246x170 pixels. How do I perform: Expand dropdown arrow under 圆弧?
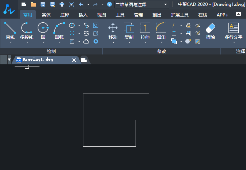pyautogui.click(x=60, y=42)
